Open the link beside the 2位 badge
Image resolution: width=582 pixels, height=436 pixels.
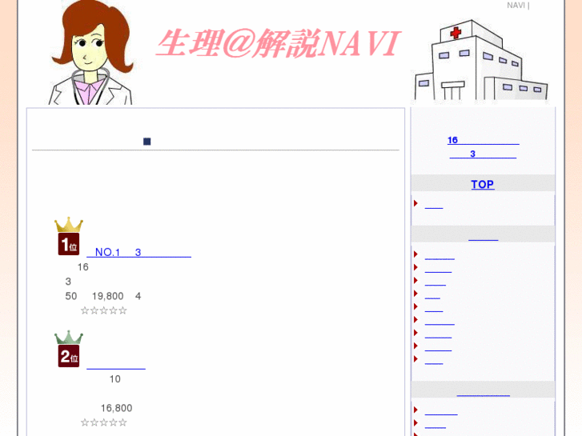click(116, 365)
